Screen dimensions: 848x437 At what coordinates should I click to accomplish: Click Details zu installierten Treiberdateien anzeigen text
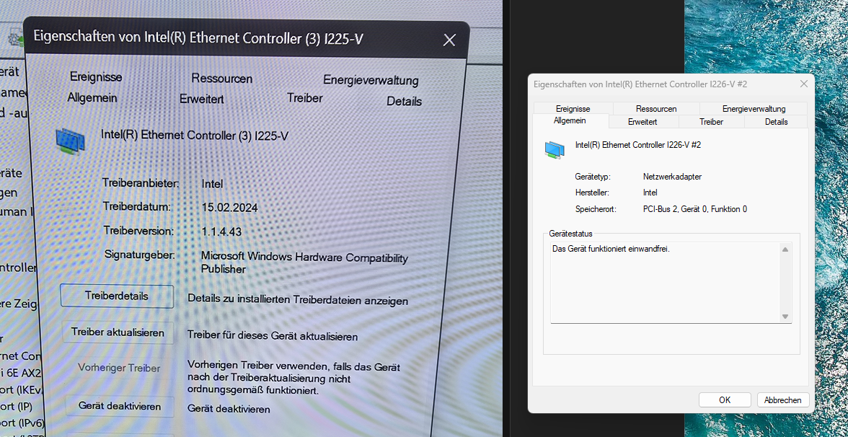click(x=298, y=299)
